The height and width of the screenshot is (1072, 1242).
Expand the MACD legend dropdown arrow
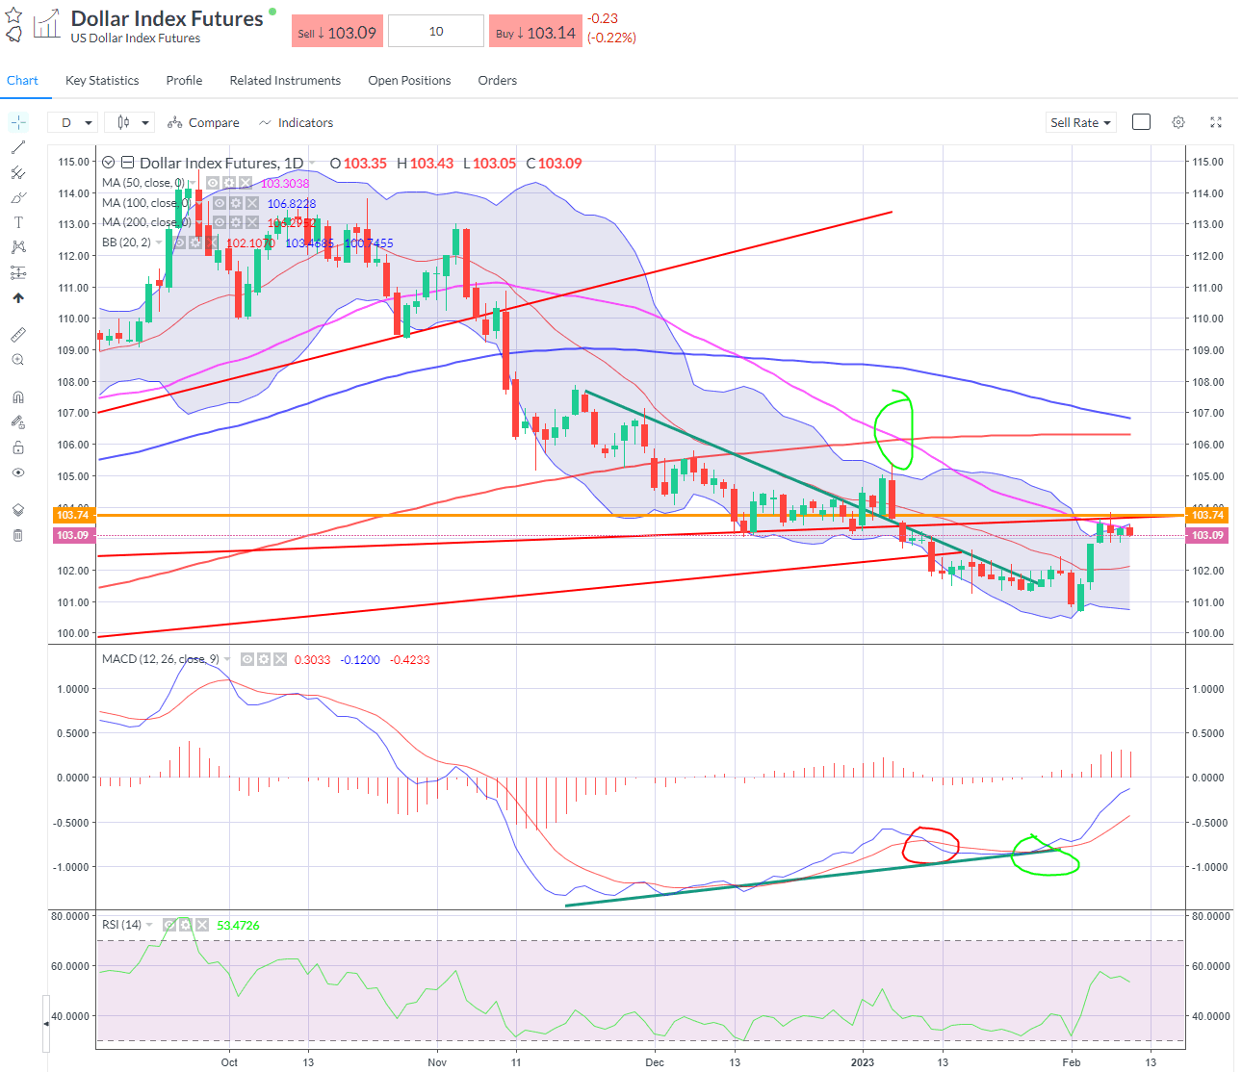pos(228,659)
